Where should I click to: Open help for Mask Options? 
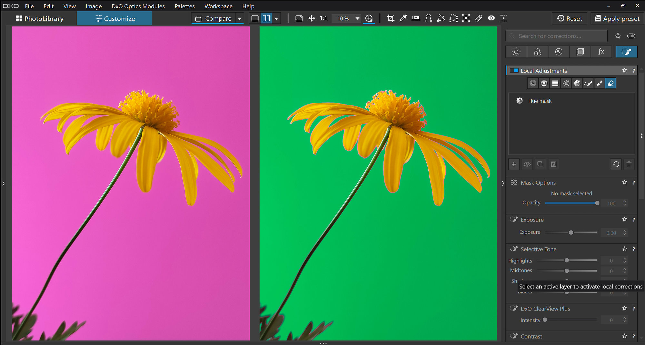pos(634,182)
